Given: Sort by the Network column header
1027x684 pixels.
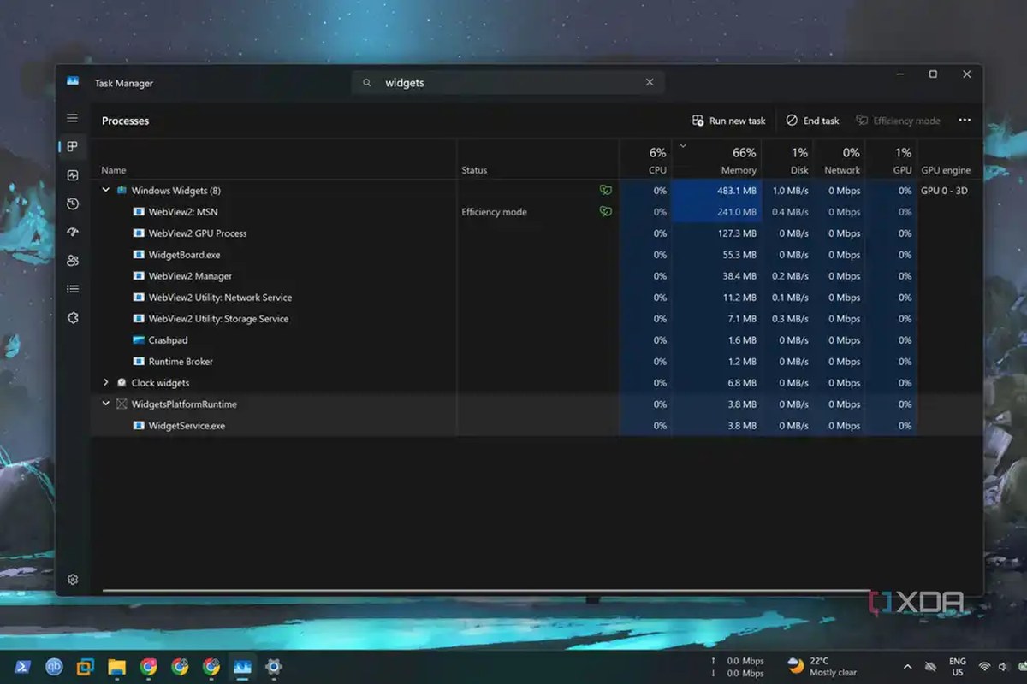Looking at the screenshot, I should 842,170.
